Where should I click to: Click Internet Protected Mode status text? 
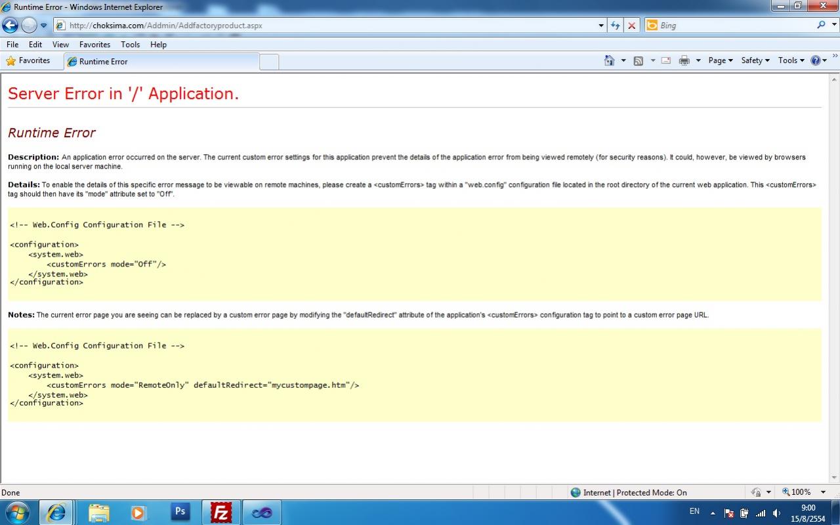click(x=635, y=492)
